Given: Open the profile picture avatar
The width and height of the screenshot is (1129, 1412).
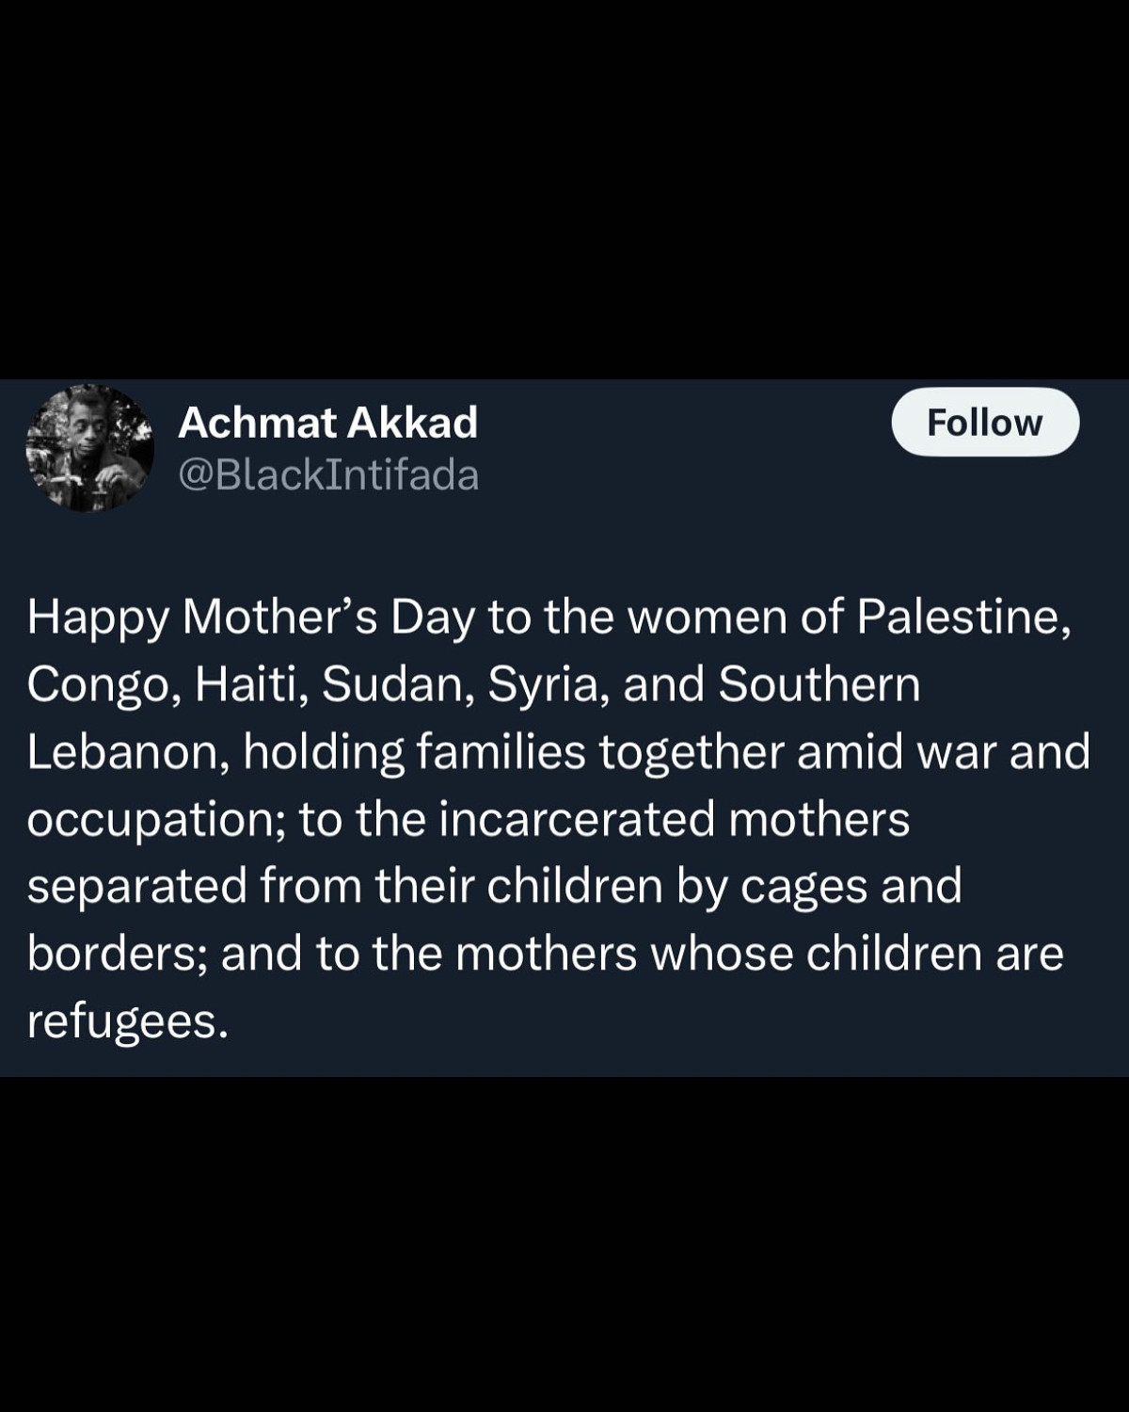Looking at the screenshot, I should coord(89,448).
